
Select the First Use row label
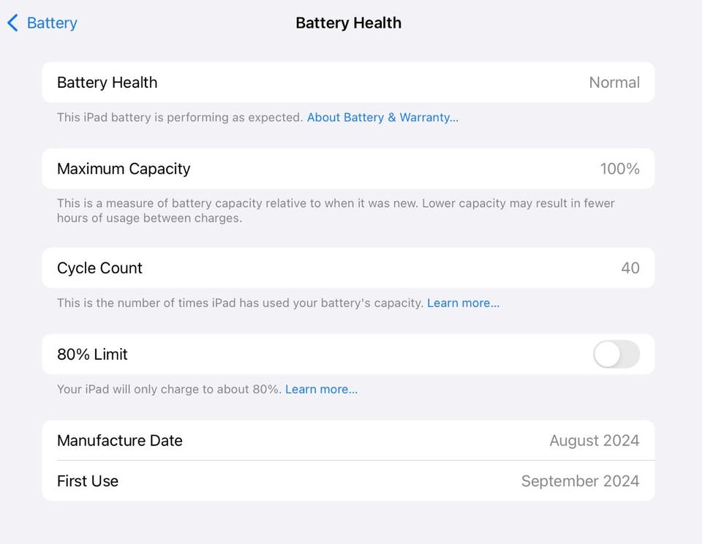point(88,481)
